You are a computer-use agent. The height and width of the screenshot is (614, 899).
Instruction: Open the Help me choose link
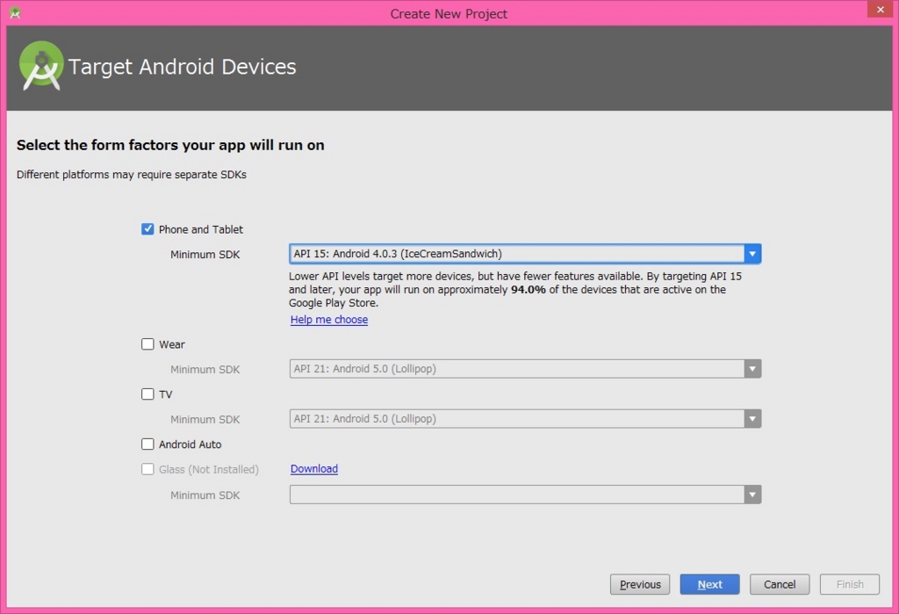coord(329,320)
